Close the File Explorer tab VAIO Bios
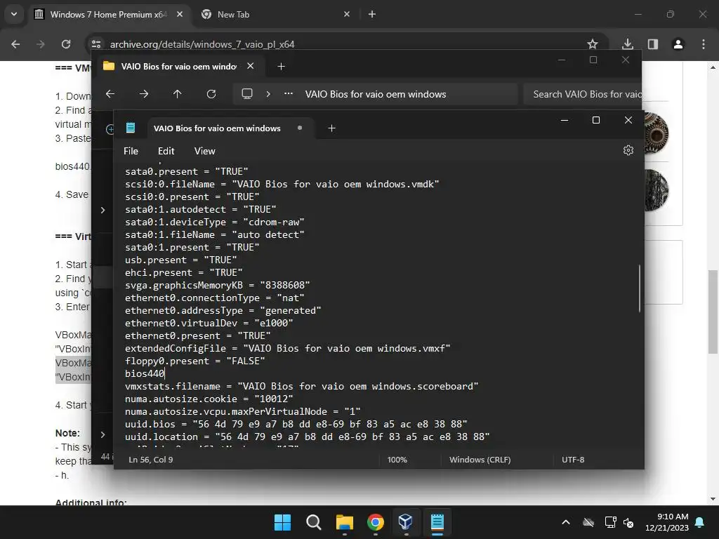 coord(251,66)
